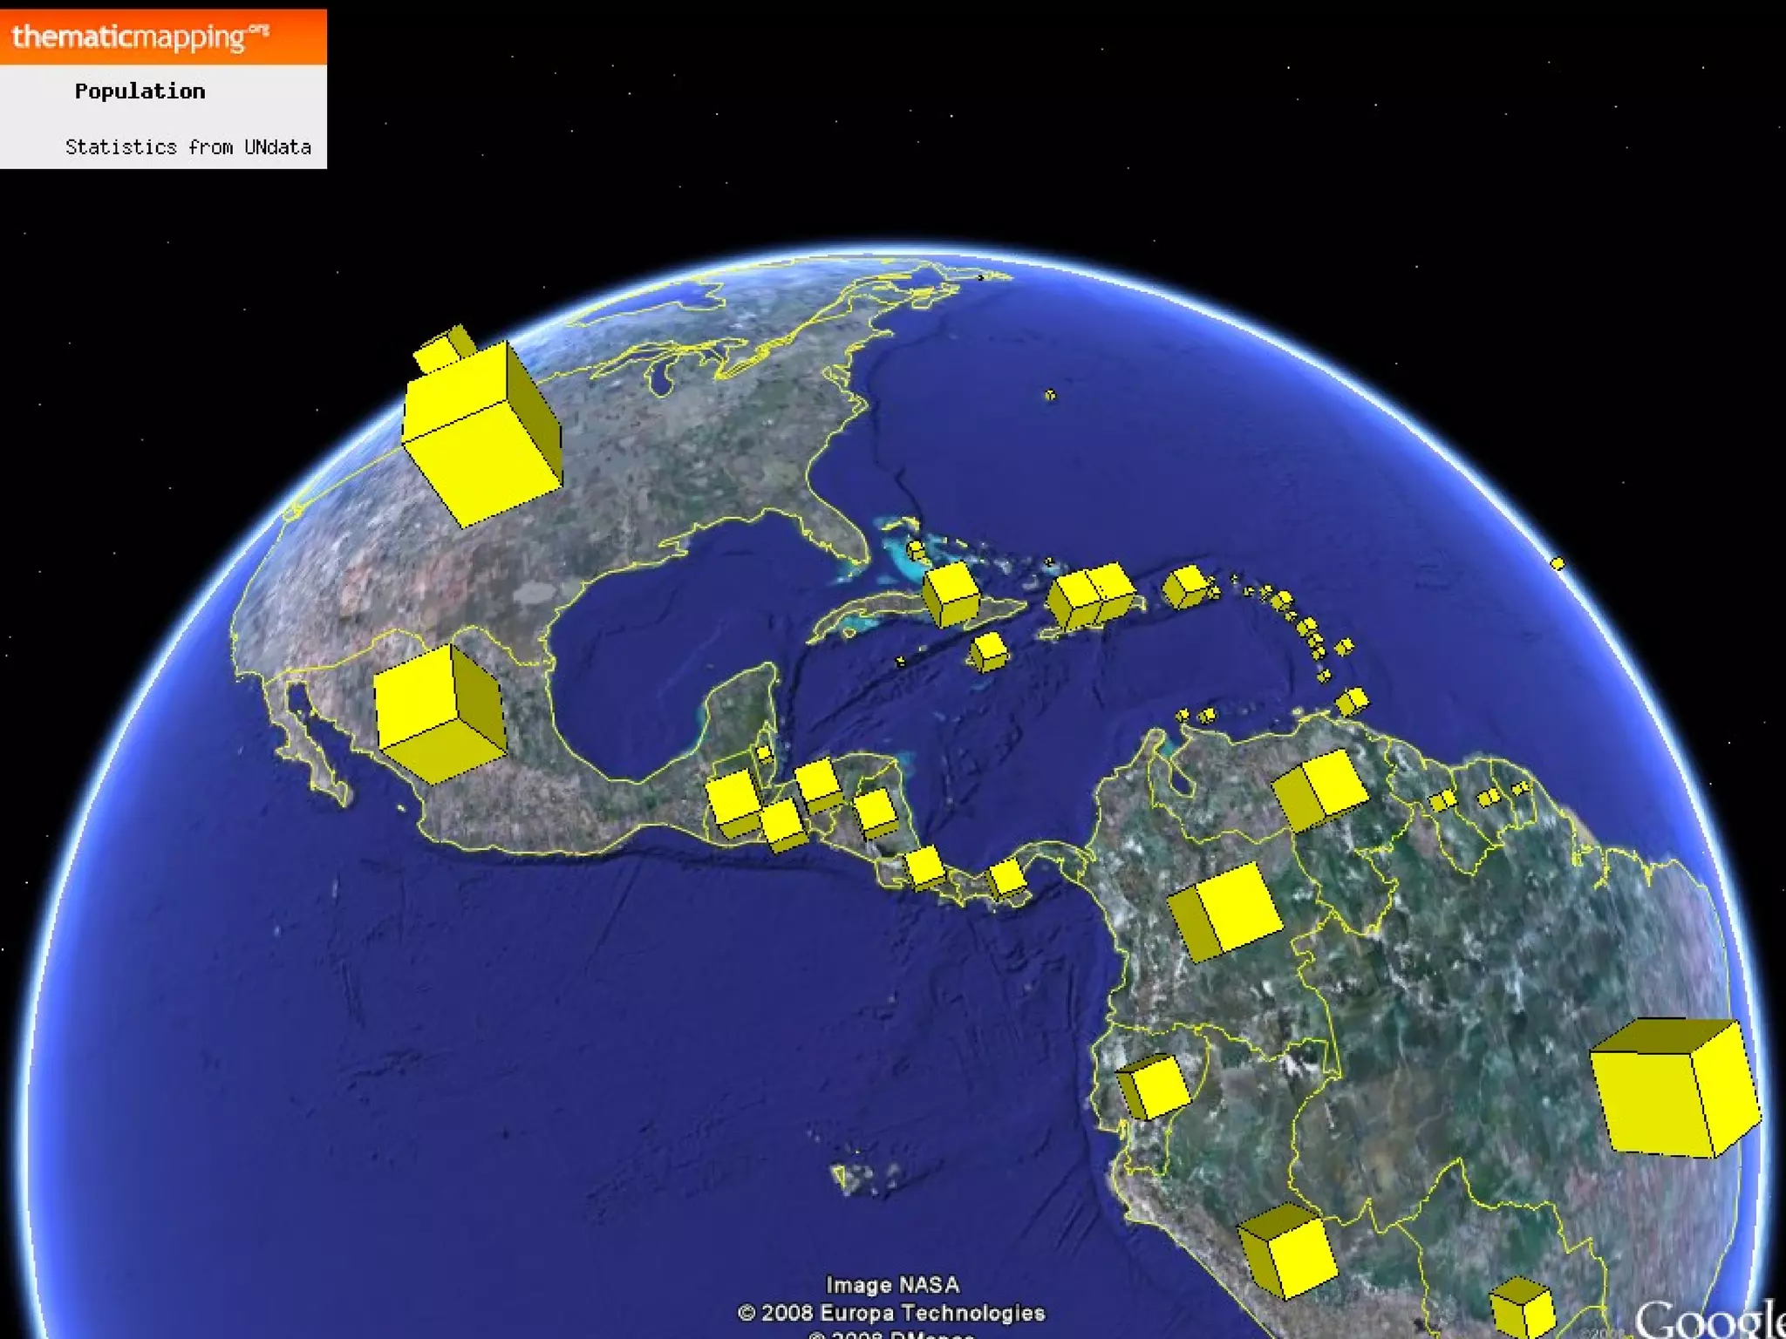Click the Haiti cube on western Hispaniola
This screenshot has height=1339, width=1786.
tap(1074, 600)
